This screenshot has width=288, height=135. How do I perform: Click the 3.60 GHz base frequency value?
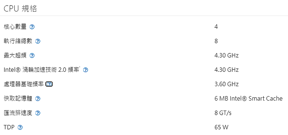pyautogui.click(x=226, y=84)
